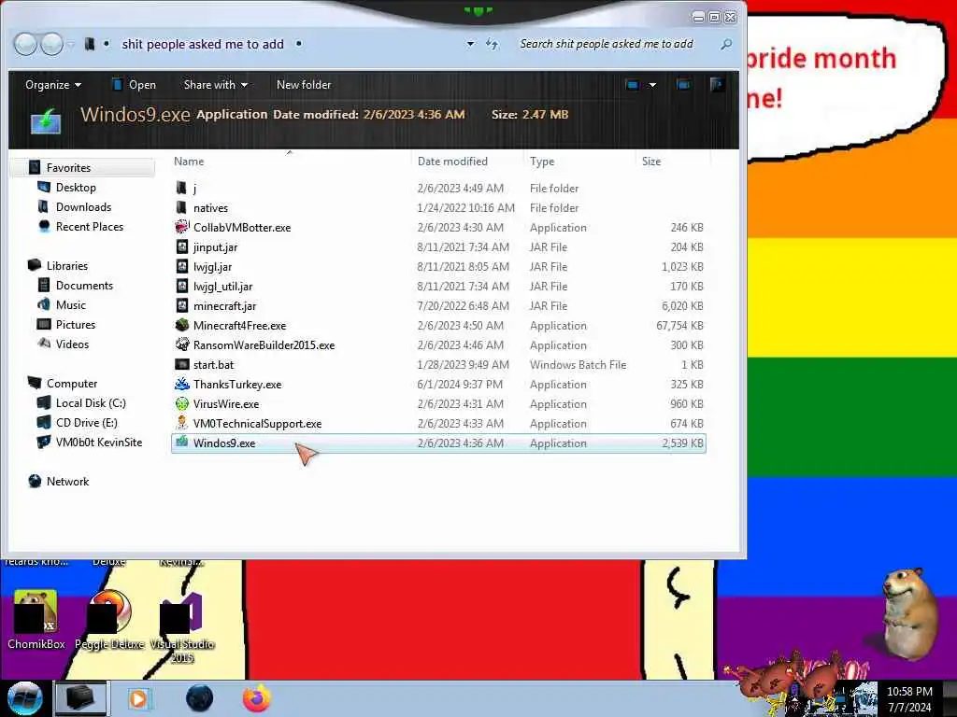Sort by the Size column header
Image resolution: width=957 pixels, height=717 pixels.
click(673, 161)
